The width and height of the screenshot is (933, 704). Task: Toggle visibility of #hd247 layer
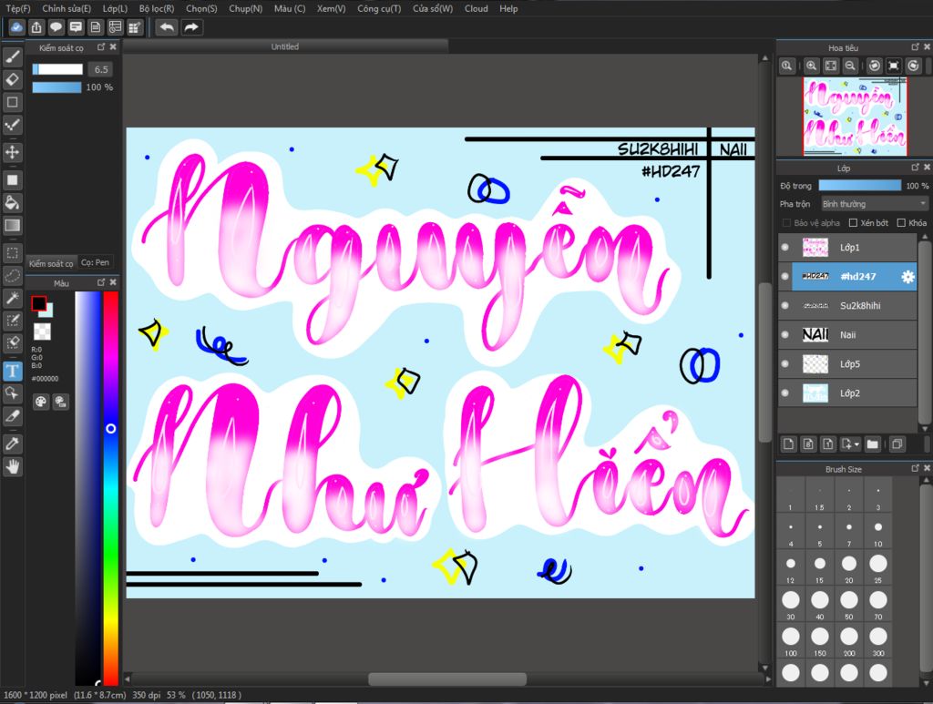[784, 277]
